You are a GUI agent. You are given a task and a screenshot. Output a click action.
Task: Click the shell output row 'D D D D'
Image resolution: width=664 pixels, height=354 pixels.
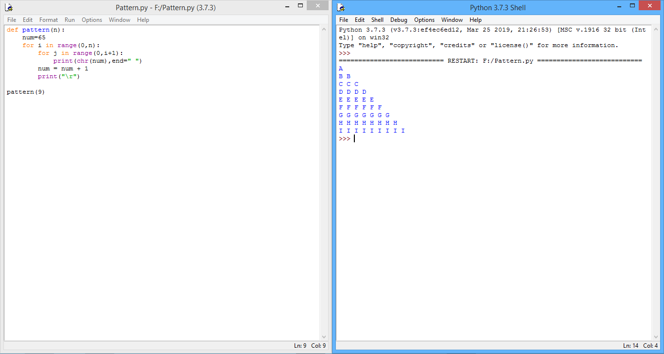[352, 92]
